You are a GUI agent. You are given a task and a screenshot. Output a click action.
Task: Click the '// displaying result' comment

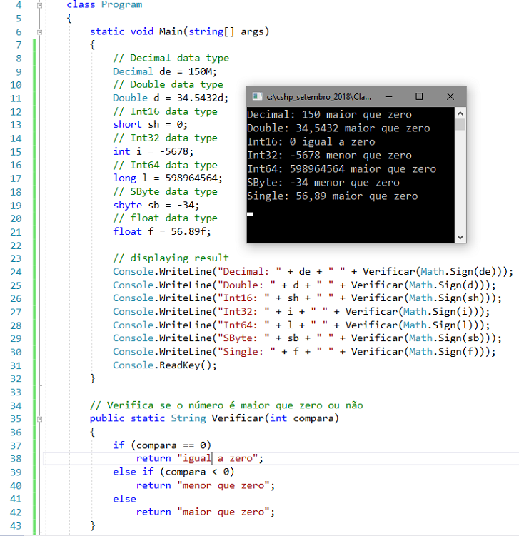tap(171, 258)
